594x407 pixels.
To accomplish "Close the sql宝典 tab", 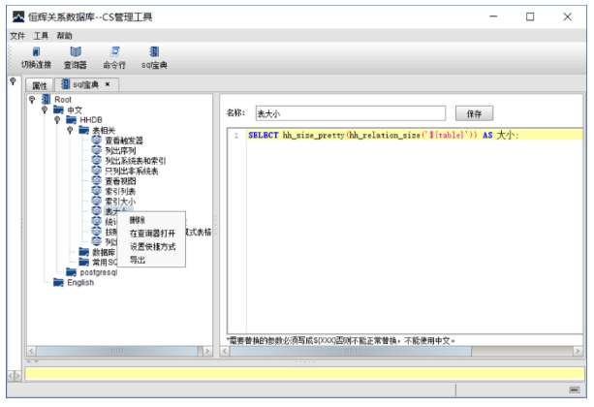I will [x=108, y=84].
